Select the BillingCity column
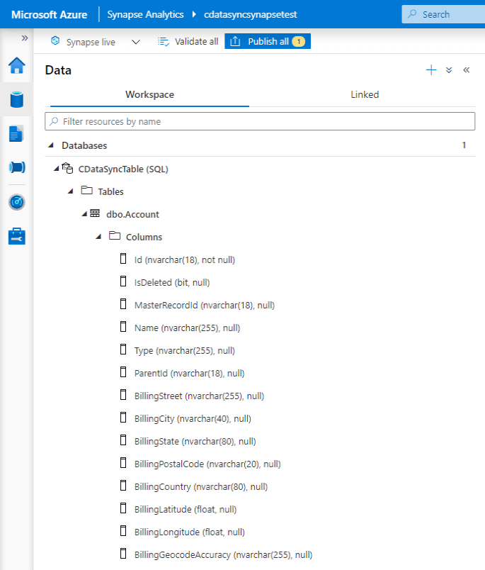 192,418
